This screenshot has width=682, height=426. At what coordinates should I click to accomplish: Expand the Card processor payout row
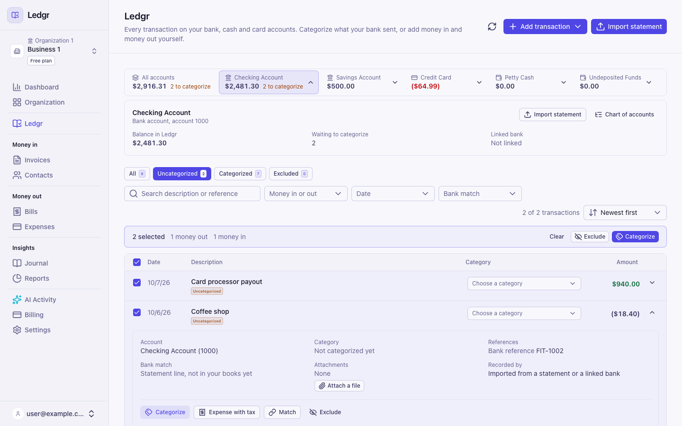click(652, 283)
